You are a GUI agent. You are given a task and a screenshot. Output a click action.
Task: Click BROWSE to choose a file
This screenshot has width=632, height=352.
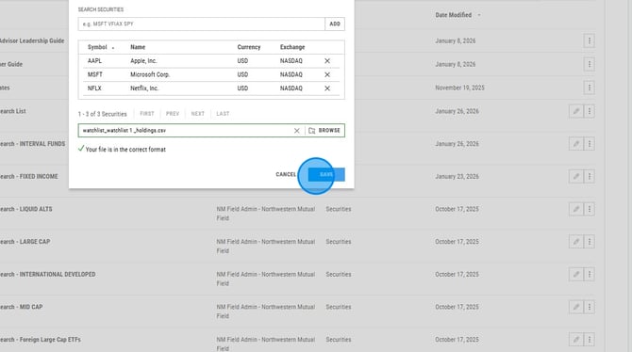pyautogui.click(x=324, y=130)
